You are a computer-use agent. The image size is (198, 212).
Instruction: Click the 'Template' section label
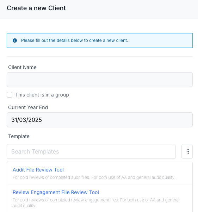coord(19,136)
